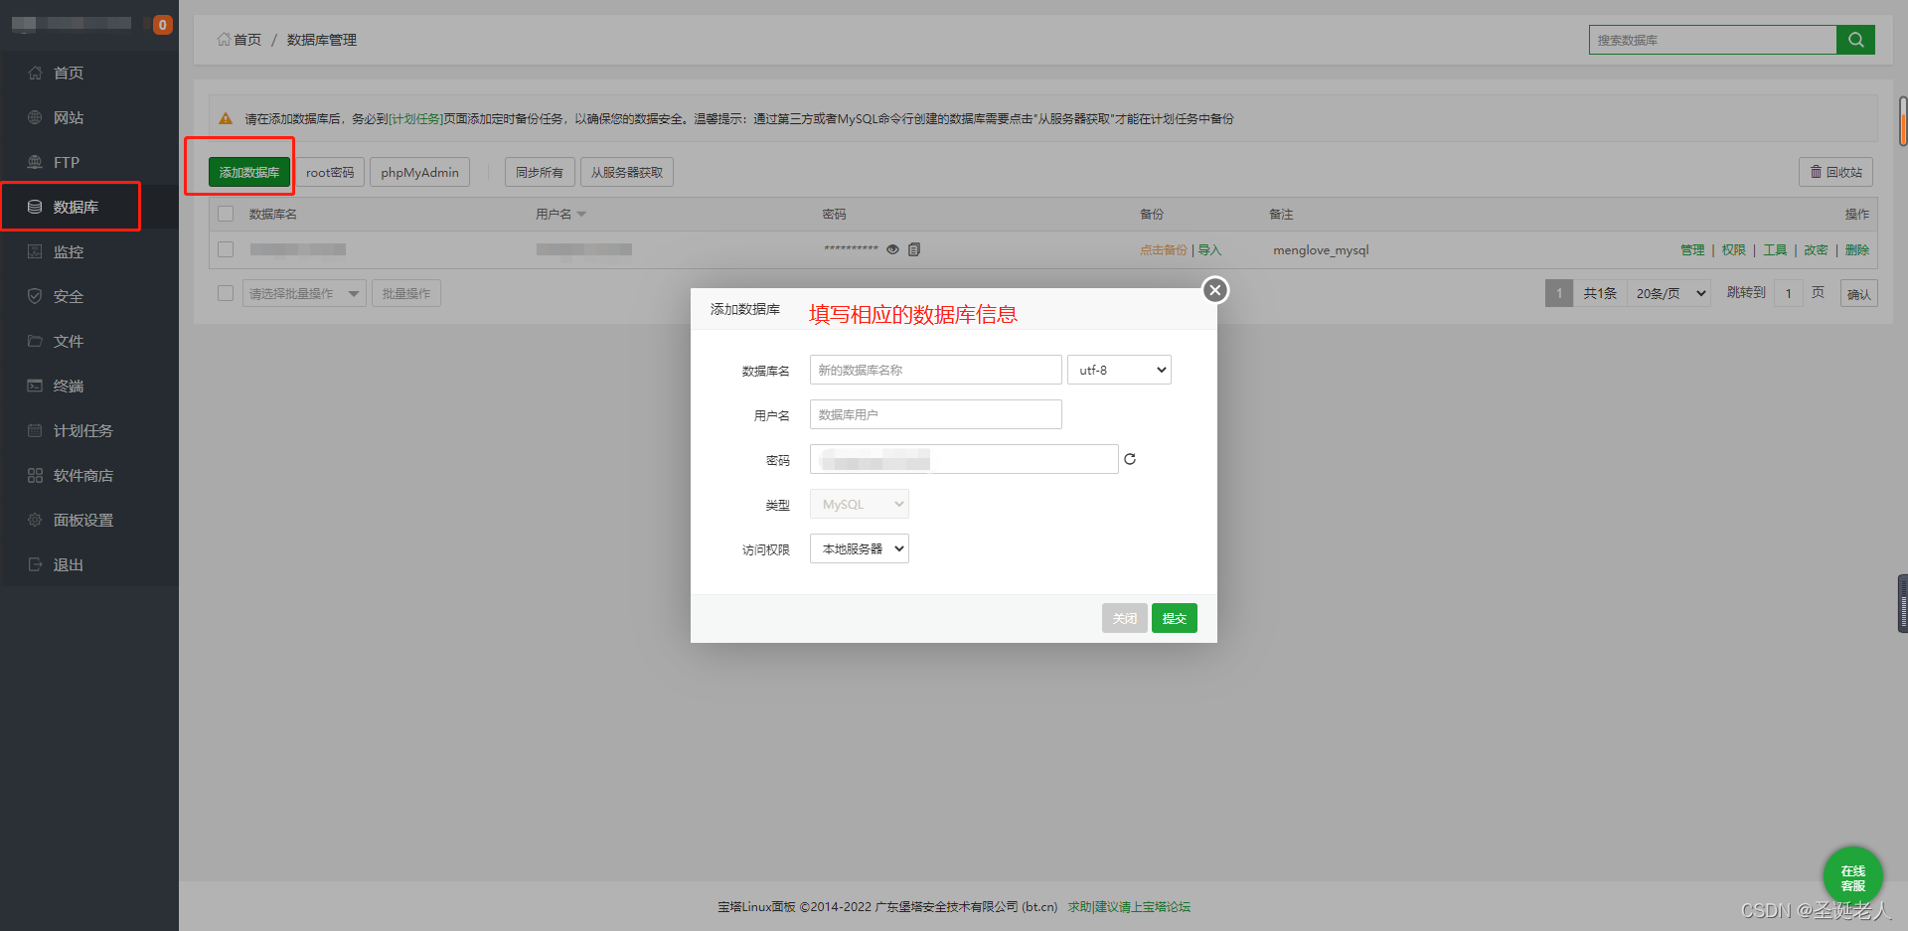1908x931 pixels.
Task: Click the orange notification badge showing 0
Action: click(163, 25)
